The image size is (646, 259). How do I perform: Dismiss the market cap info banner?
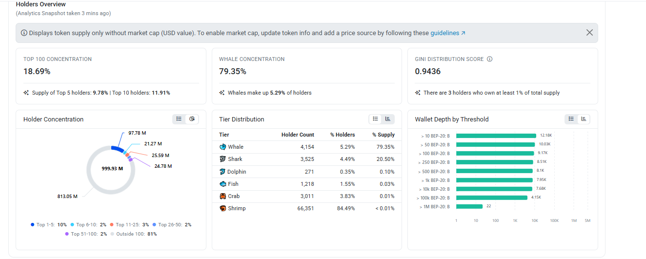click(589, 33)
